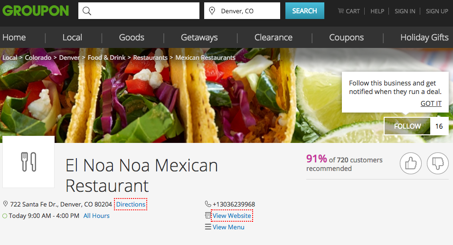This screenshot has width=453, height=245.
Task: Click the View Menu link
Action: point(228,227)
